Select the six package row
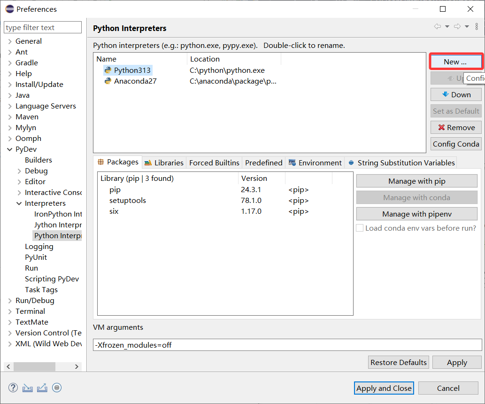485x404 pixels. [225, 211]
